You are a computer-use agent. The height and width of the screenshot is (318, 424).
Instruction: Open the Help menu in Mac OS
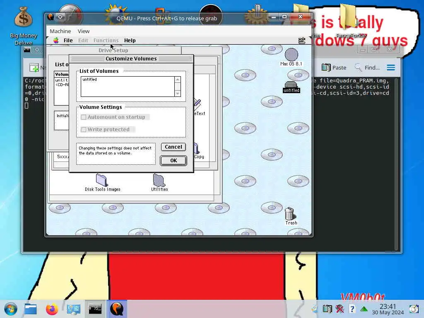click(130, 41)
